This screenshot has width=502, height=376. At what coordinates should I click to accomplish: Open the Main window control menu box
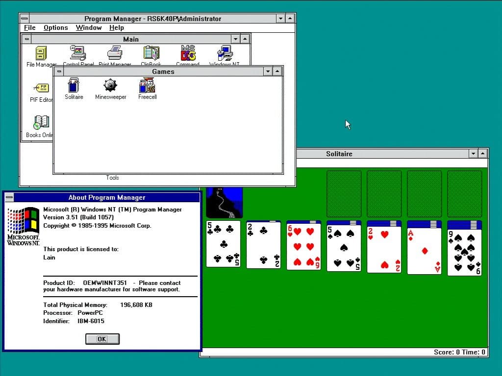point(27,39)
